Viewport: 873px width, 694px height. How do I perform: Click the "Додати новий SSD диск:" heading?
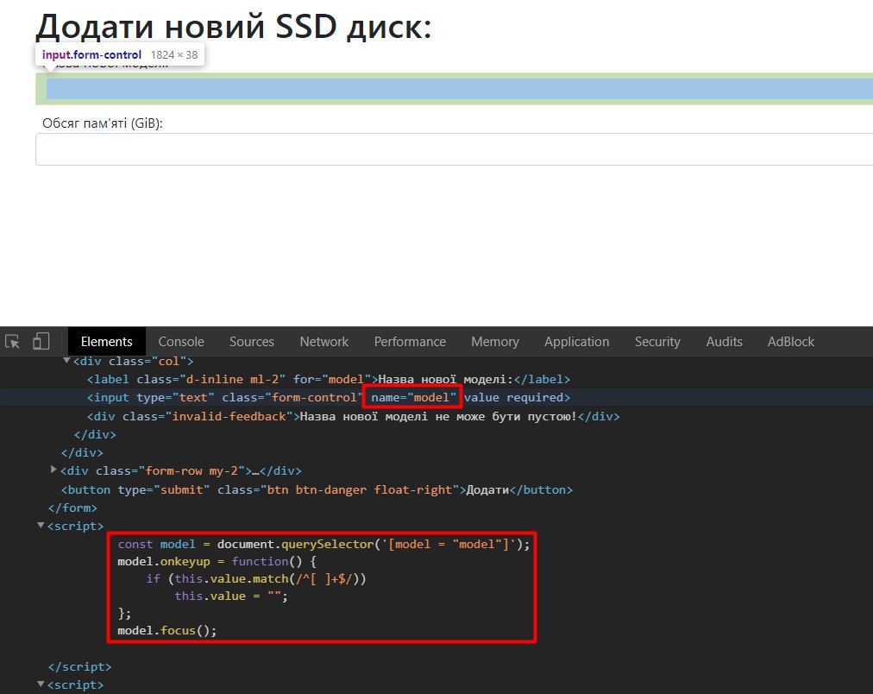[234, 26]
